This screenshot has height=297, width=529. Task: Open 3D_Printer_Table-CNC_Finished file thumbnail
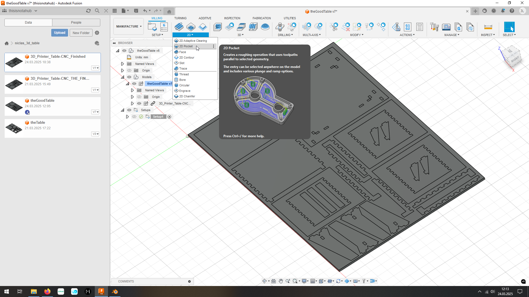pyautogui.click(x=14, y=62)
